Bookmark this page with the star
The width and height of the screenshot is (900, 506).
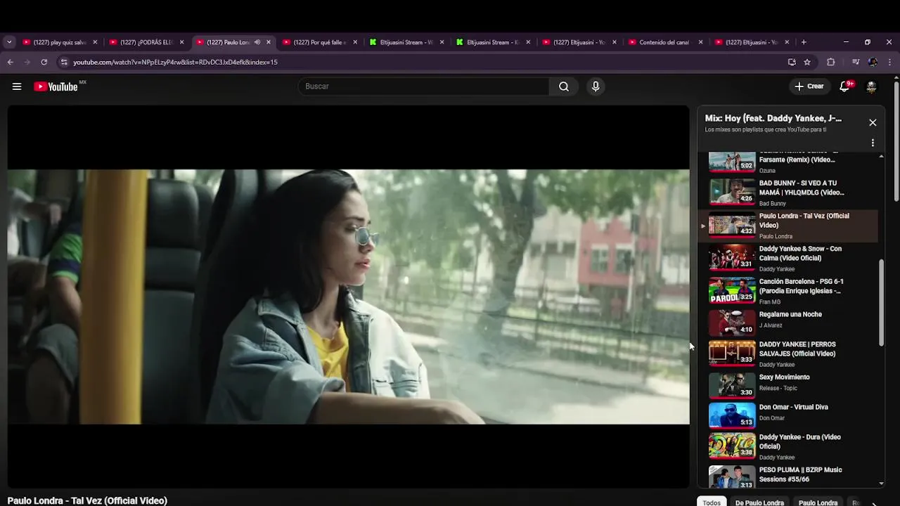807,62
